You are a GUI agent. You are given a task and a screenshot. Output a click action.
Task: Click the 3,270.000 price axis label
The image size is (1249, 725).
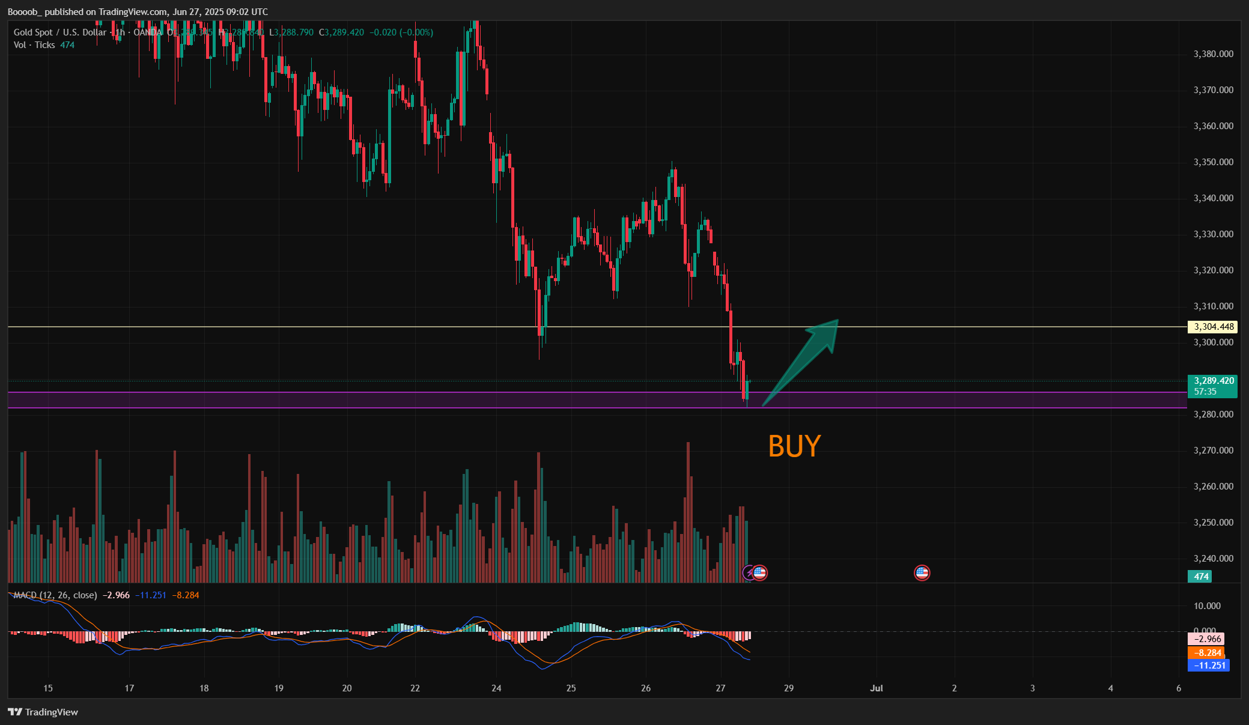click(1214, 450)
